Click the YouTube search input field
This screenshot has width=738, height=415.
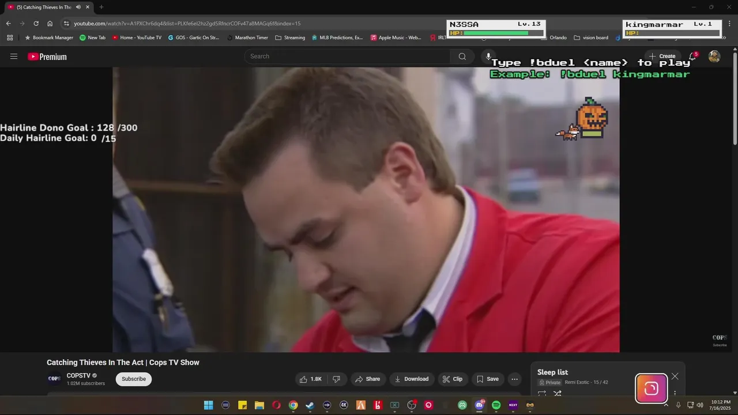[x=348, y=56]
